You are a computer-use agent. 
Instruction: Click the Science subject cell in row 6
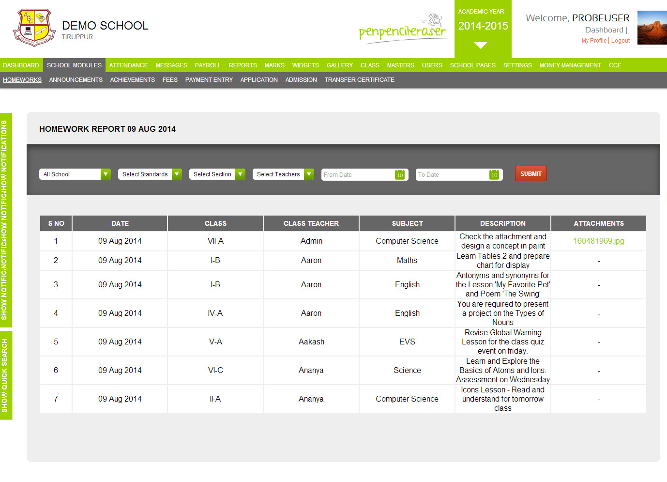click(x=407, y=370)
